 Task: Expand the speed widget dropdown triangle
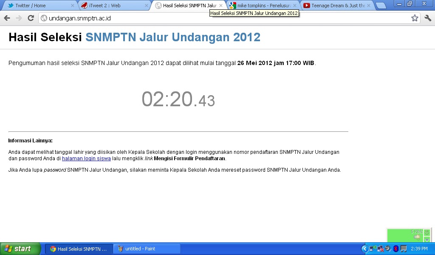[x=427, y=239]
